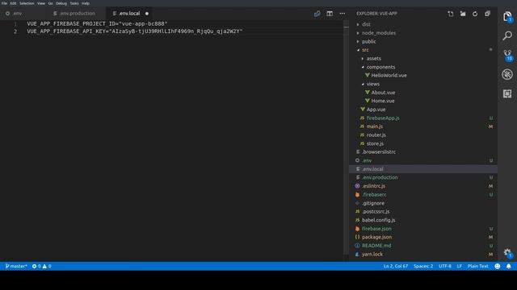Split the editor with split icon
This screenshot has height=290, width=517.
pyautogui.click(x=330, y=14)
